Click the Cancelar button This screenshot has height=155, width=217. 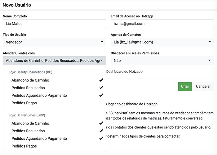(x=203, y=87)
